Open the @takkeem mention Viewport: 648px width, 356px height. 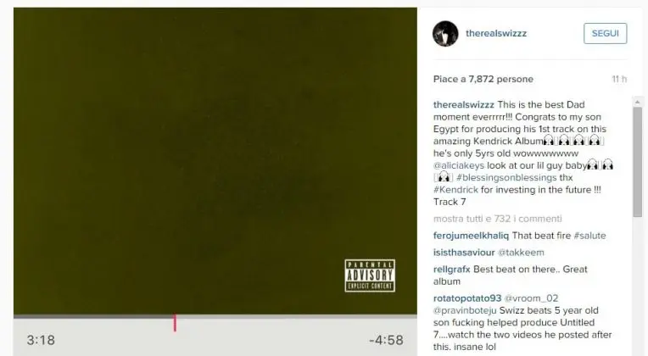(521, 253)
